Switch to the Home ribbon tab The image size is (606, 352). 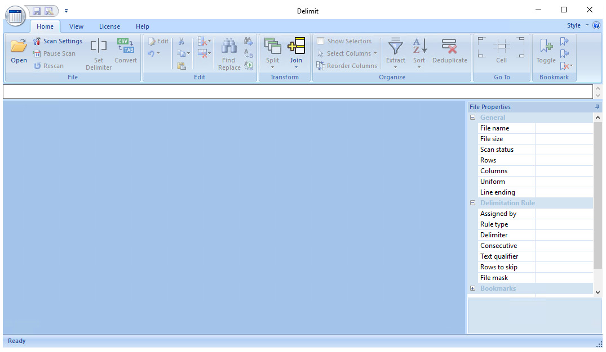point(45,26)
